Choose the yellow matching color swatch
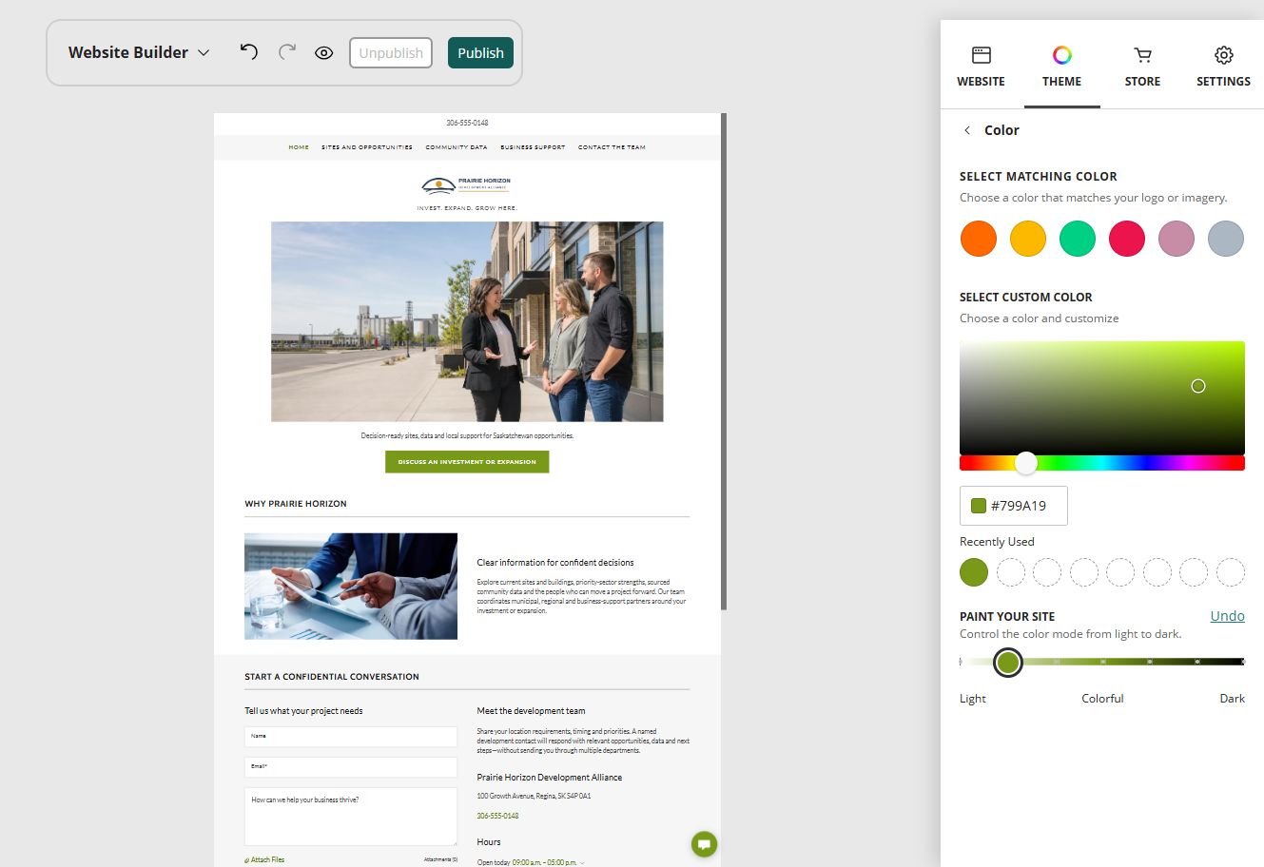This screenshot has height=867, width=1264. 1027,239
